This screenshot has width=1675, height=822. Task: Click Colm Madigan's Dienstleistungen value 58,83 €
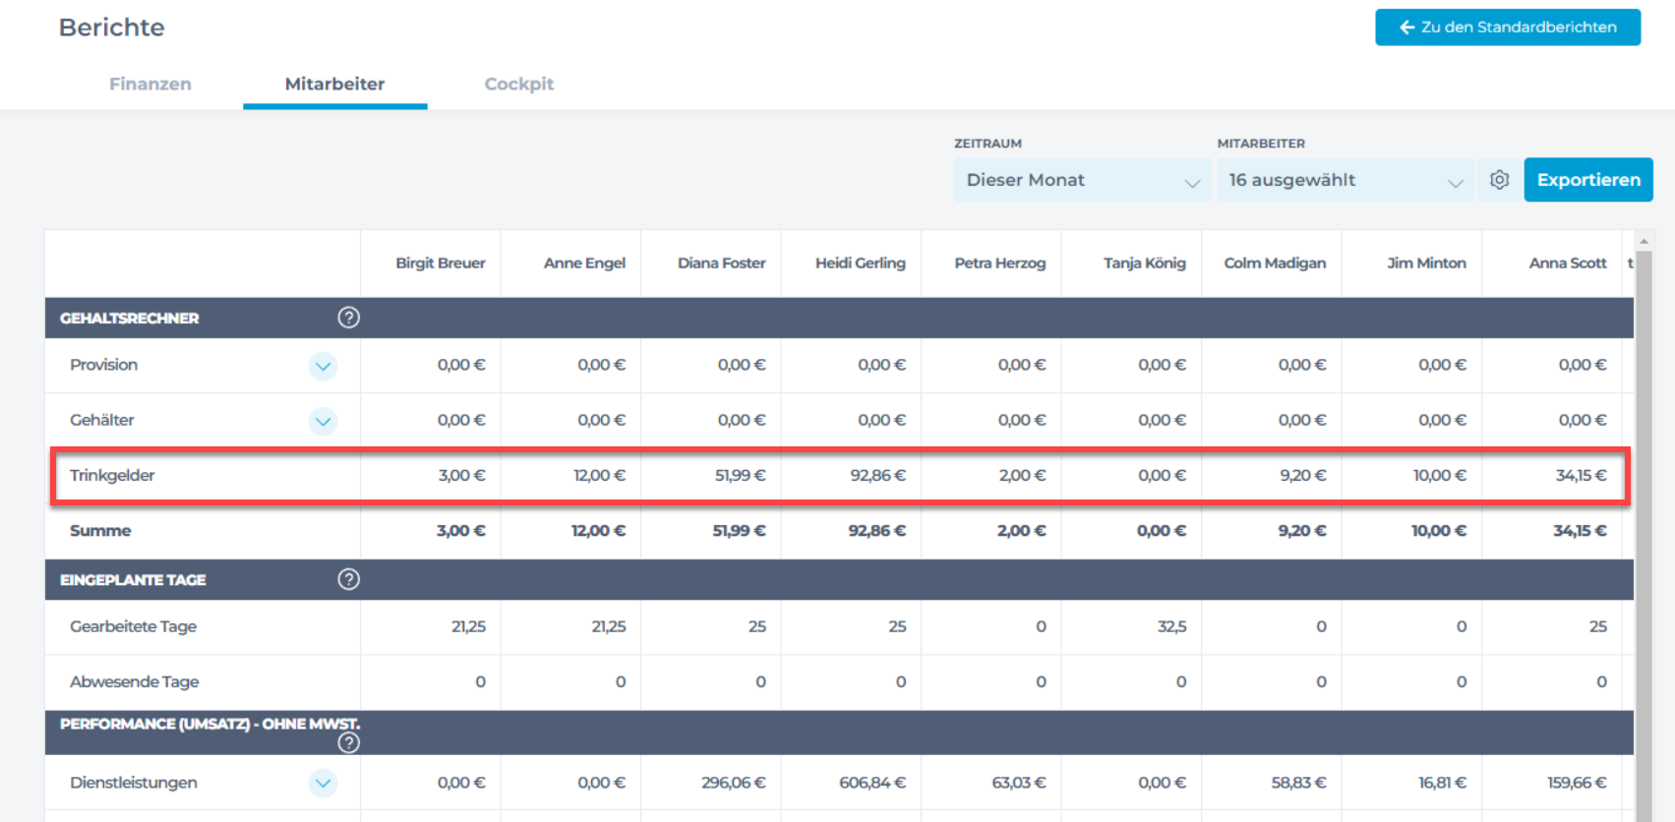point(1298,783)
